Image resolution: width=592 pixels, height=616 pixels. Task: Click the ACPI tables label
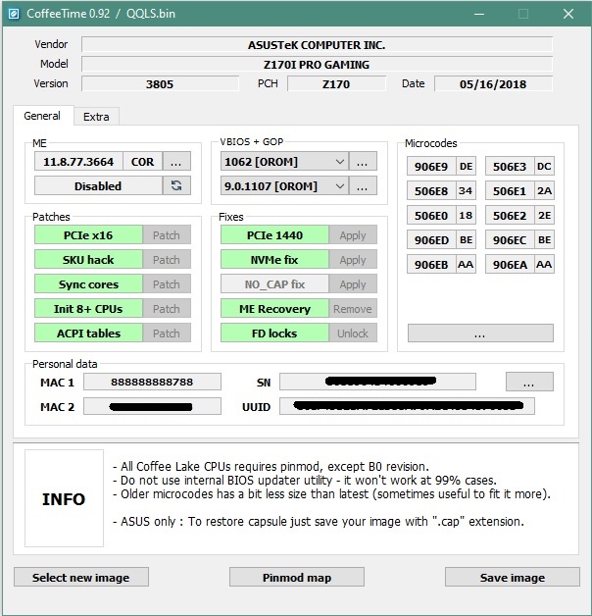pos(88,333)
